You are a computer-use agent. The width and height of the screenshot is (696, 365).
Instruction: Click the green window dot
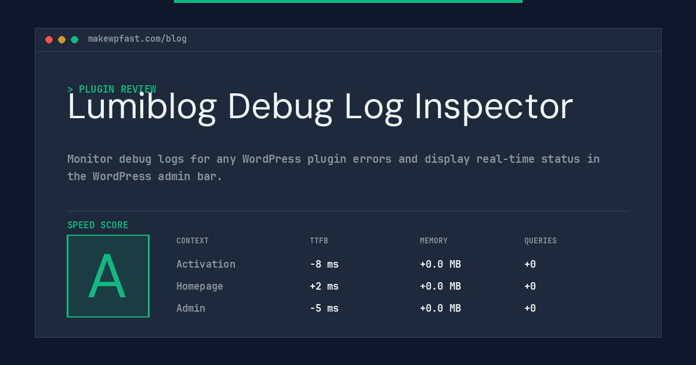pyautogui.click(x=74, y=39)
